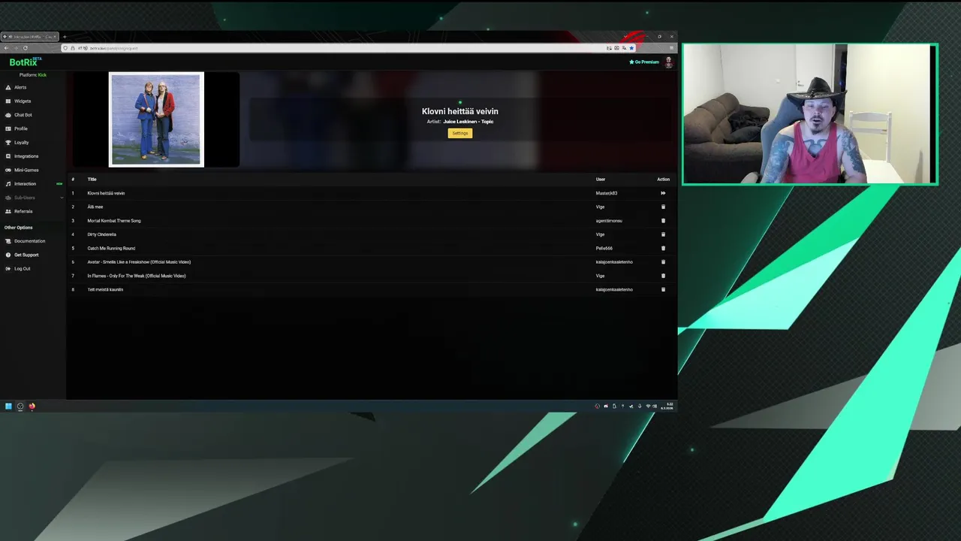Screen dimensions: 961x541
Task: Click the album cover thumbnail
Action: click(x=156, y=119)
